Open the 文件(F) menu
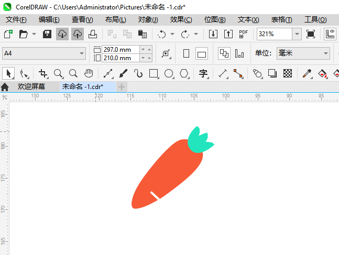The image size is (339, 255). (16, 20)
